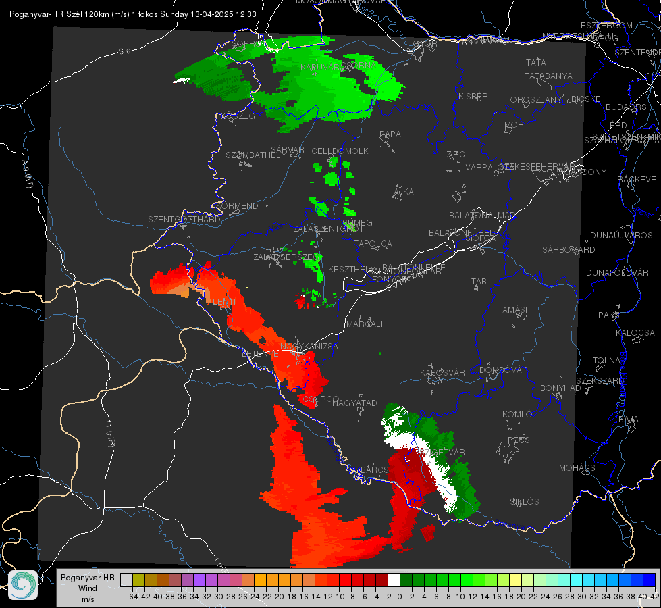The image size is (661, 608).
Task: Click the NAGYATAD city label
Action: [354, 403]
